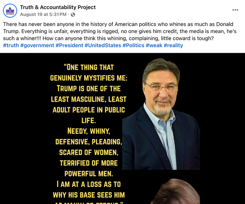Click the partially visible head at image bottom

175,191
